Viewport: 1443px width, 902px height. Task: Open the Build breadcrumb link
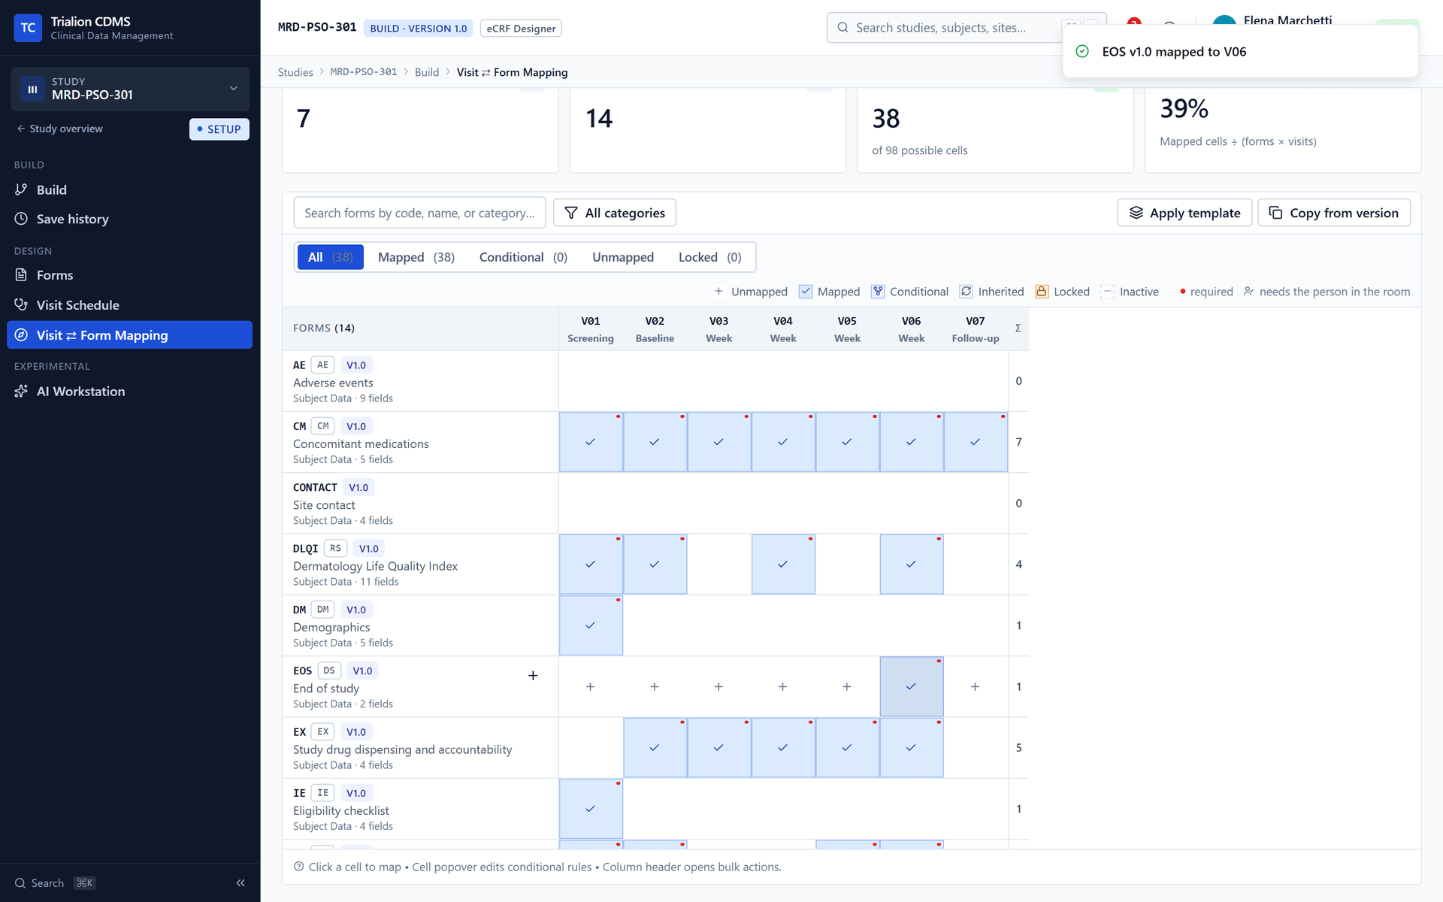[427, 72]
